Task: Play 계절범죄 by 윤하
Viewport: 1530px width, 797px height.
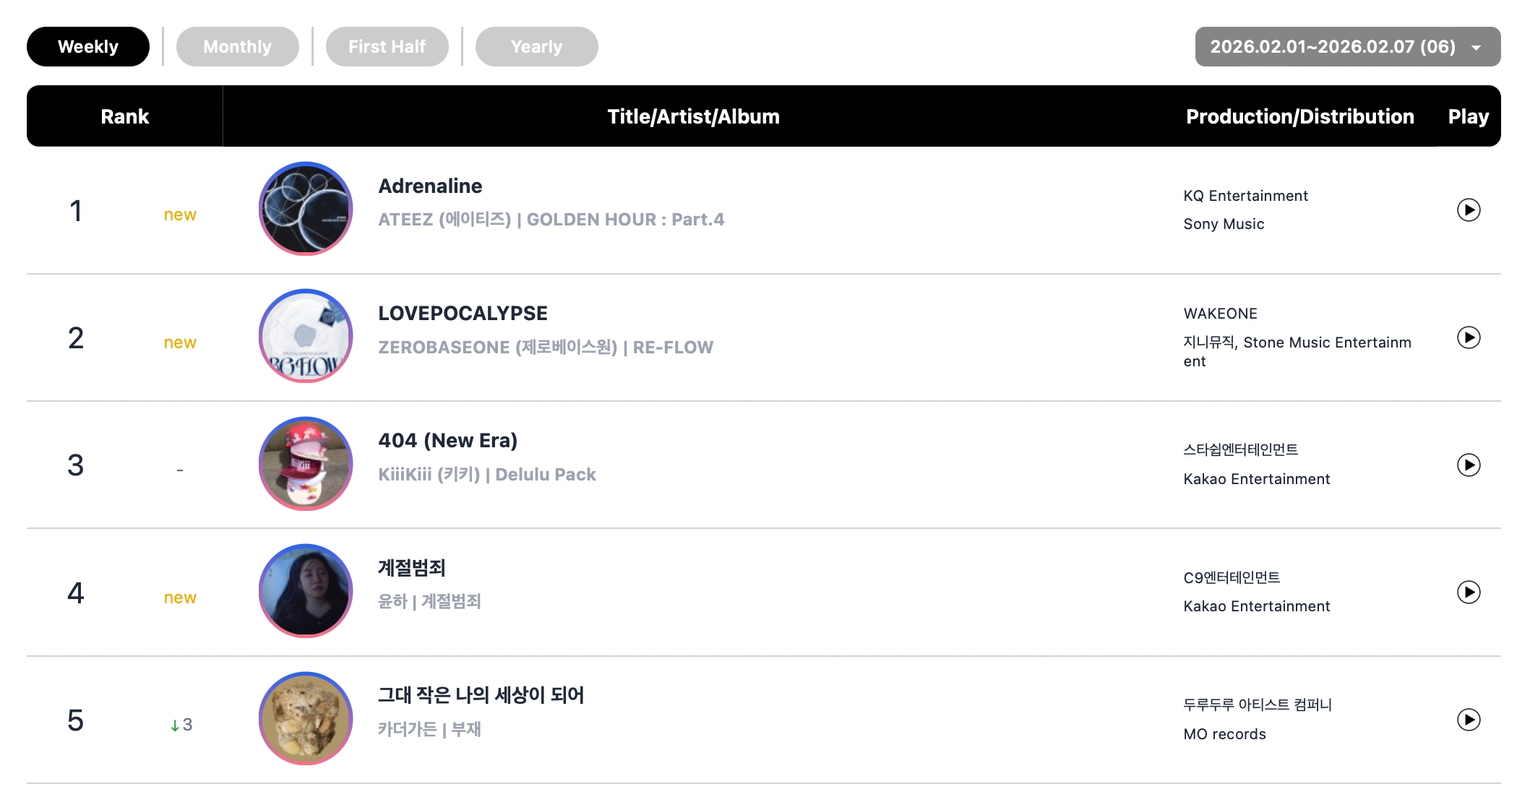Action: click(1468, 593)
